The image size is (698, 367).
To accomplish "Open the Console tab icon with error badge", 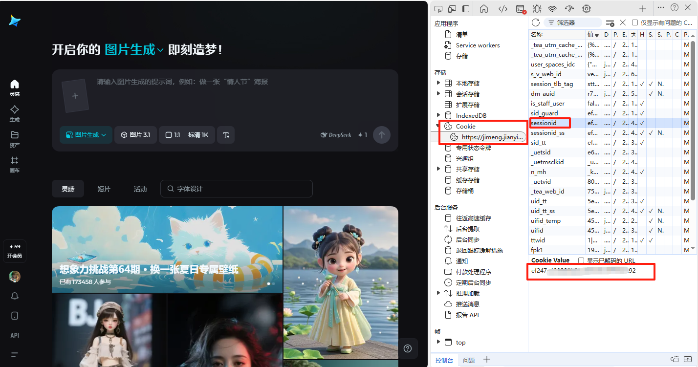I will (x=521, y=9).
